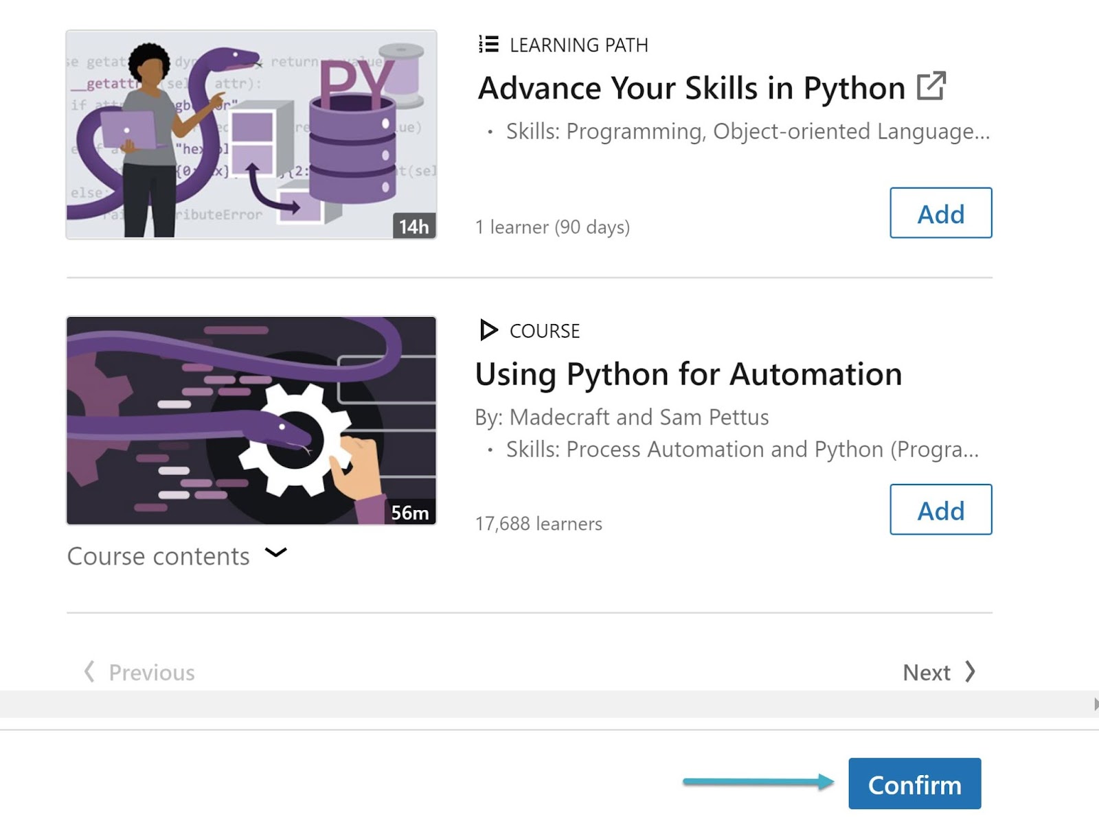Go to the Next page of results

pos(927,673)
